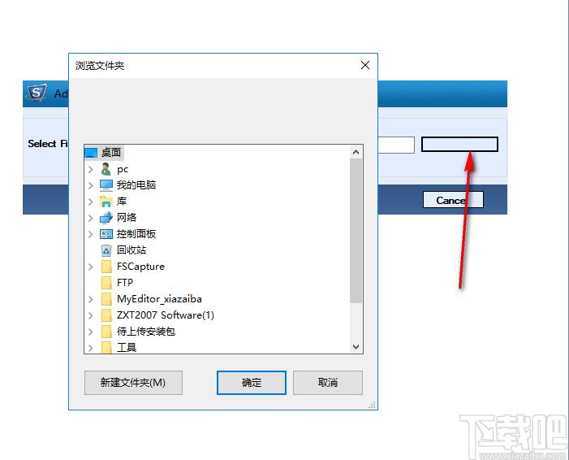569x460 pixels.
Task: Expand the MyEditor_xiazaiba folder chevron
Action: click(91, 299)
